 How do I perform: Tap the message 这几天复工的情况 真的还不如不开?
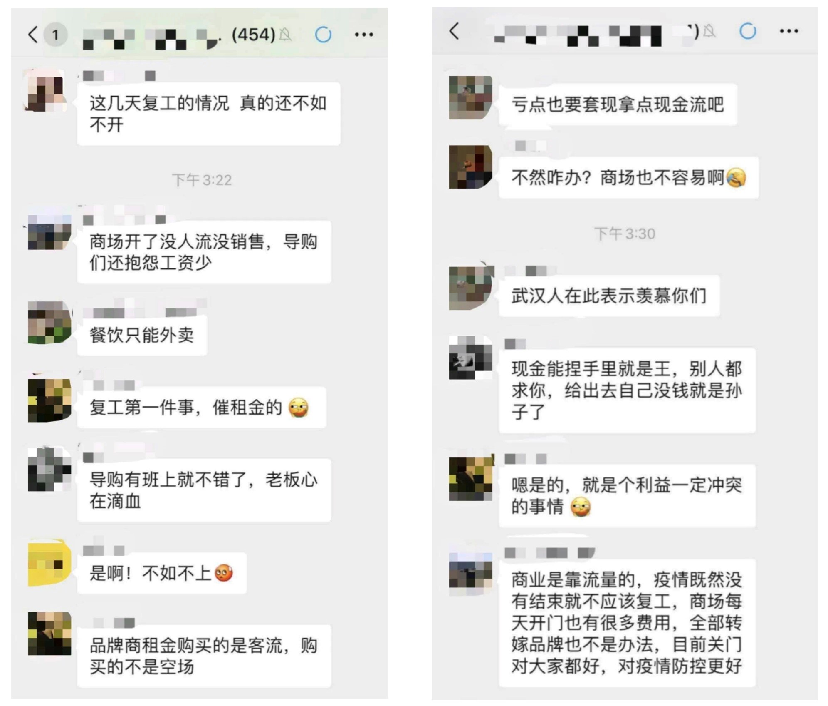[x=209, y=114]
